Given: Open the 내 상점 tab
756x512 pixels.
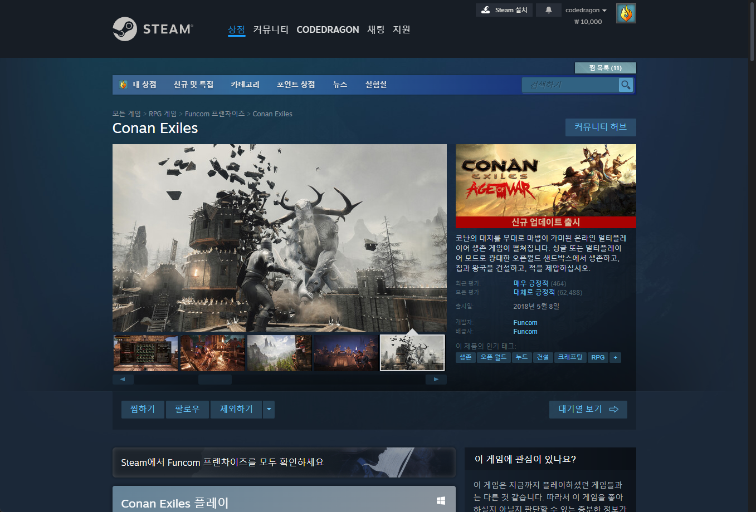Looking at the screenshot, I should click(138, 85).
